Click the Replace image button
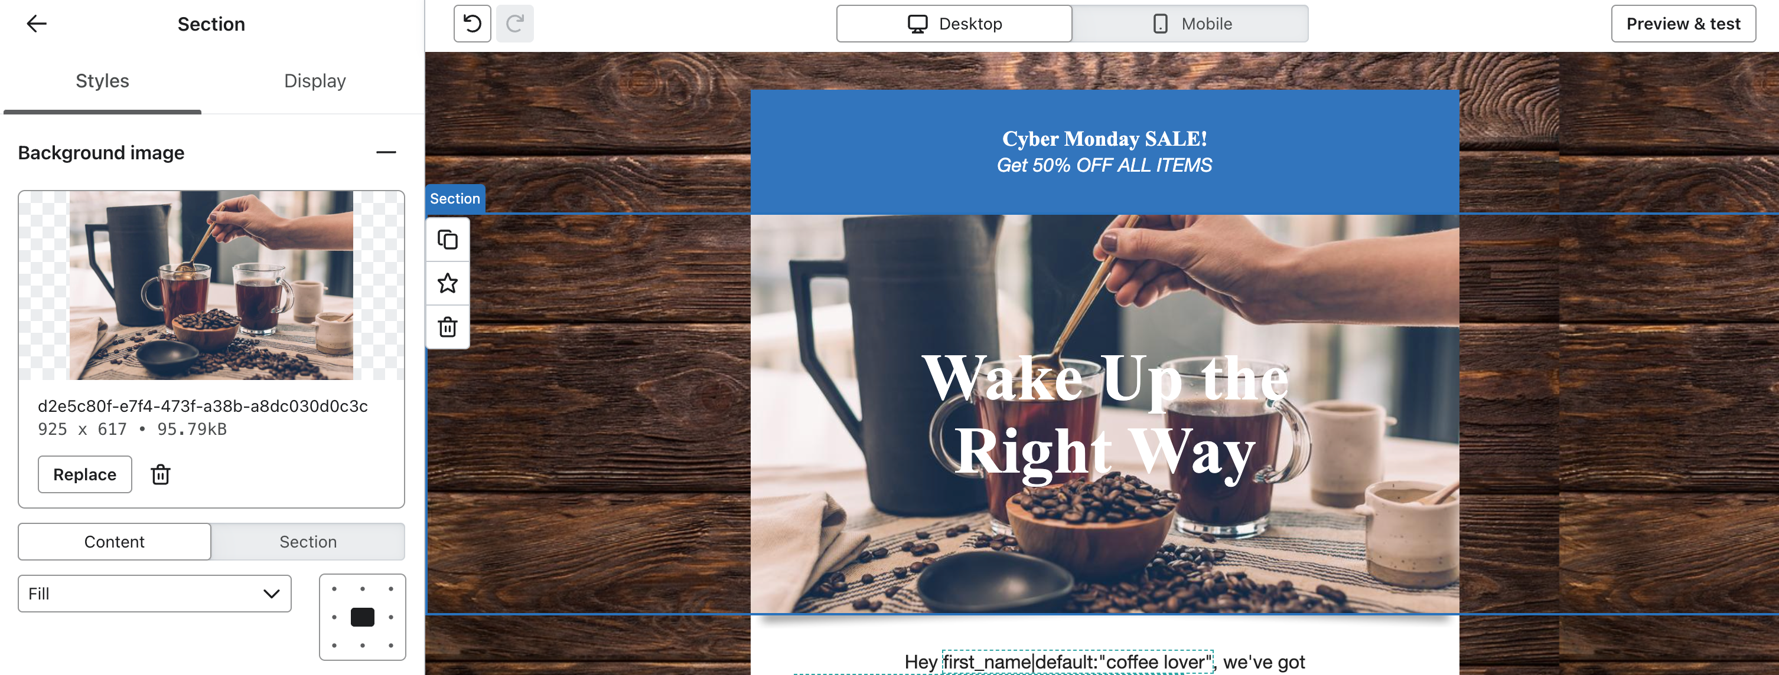The width and height of the screenshot is (1779, 675). pyautogui.click(x=85, y=474)
